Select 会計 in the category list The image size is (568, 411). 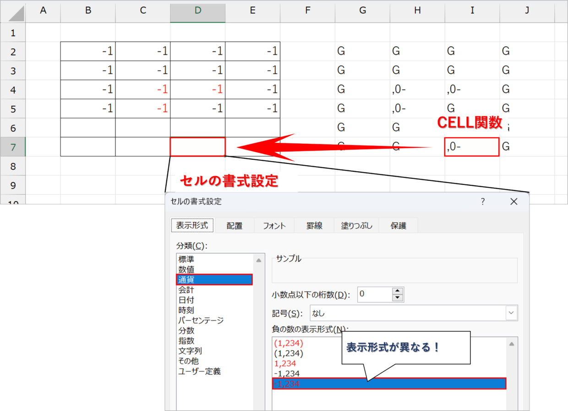pos(214,290)
